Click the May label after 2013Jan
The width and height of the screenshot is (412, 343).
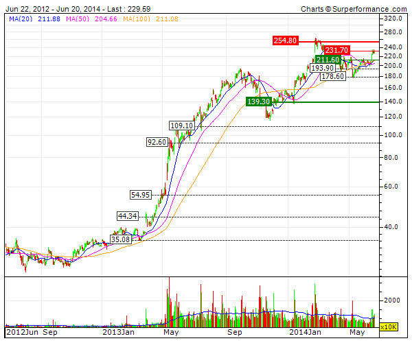[x=171, y=332]
